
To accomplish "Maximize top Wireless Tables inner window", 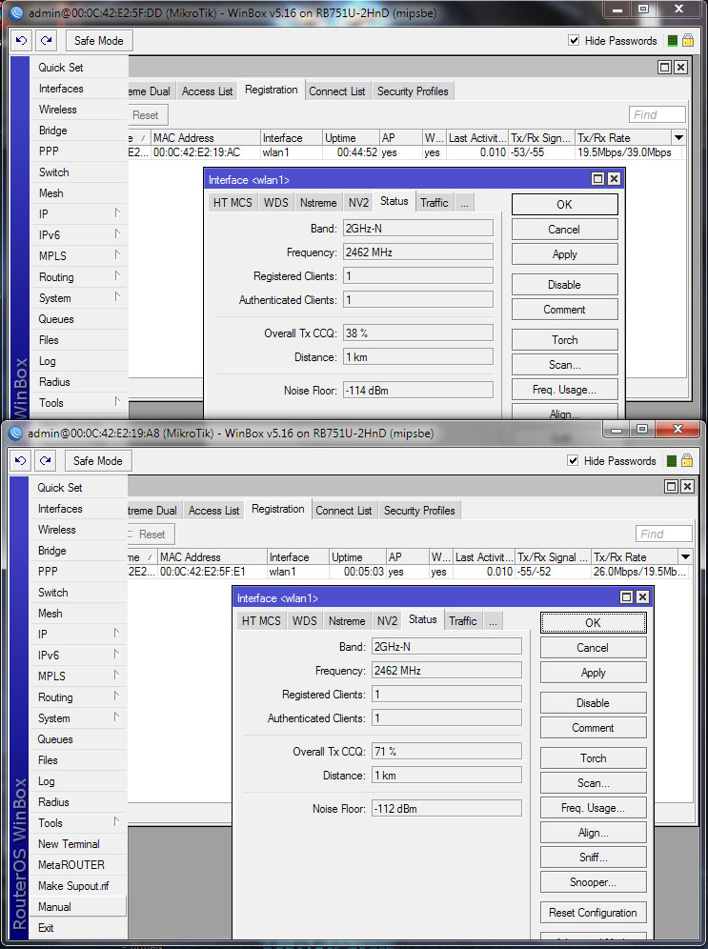I will [x=664, y=68].
